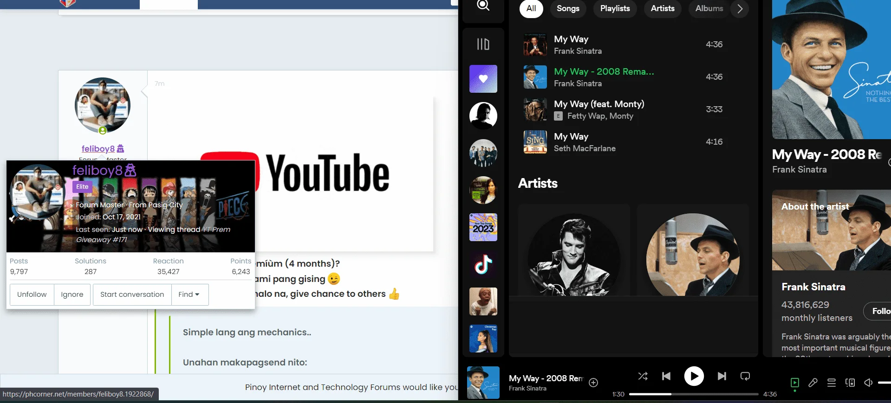Select the Playlists filter chip

[x=615, y=8]
